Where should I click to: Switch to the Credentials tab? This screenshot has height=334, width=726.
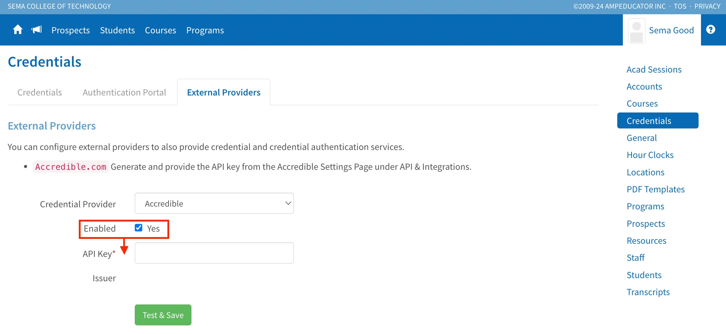40,92
